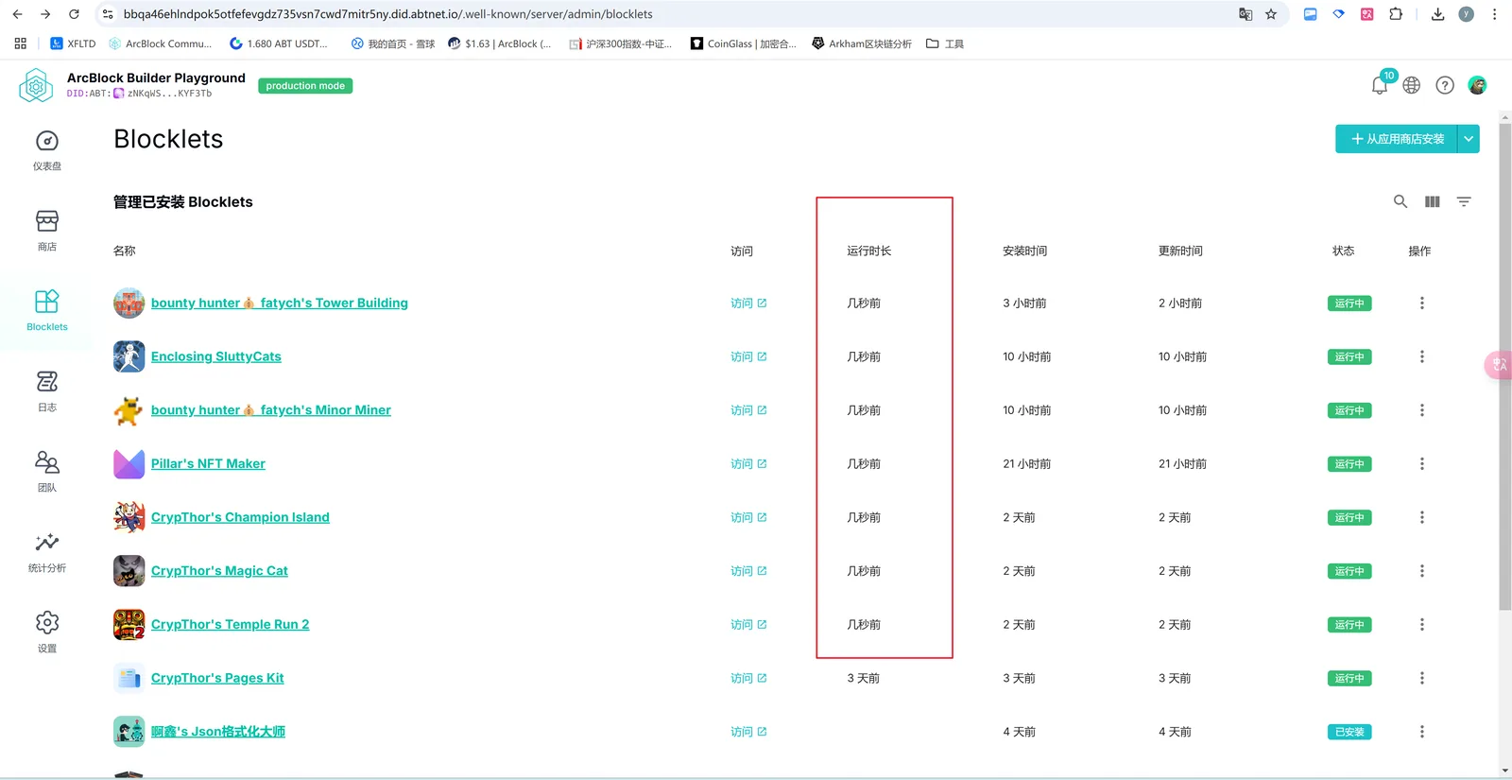Search the installed Blocklets table
This screenshot has width=1512, height=780.
[x=1400, y=201]
